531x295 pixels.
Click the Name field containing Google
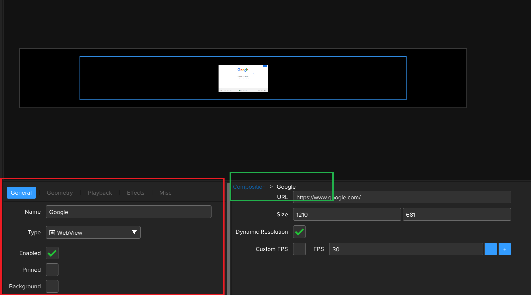(x=128, y=212)
